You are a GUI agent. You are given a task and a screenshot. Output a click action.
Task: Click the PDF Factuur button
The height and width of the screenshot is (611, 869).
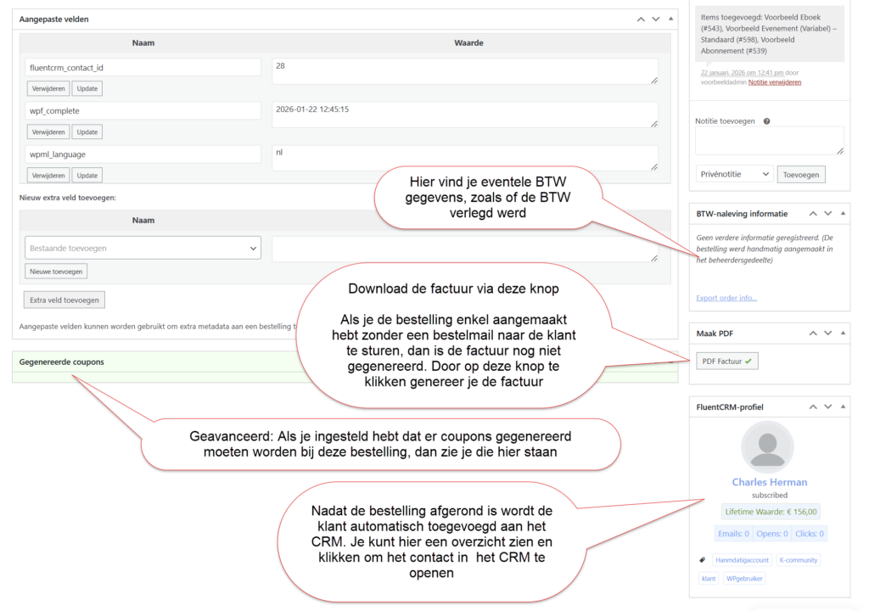click(x=727, y=362)
